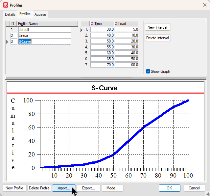Click the New Profile button
Image resolution: width=210 pixels, height=196 pixels.
tap(14, 188)
